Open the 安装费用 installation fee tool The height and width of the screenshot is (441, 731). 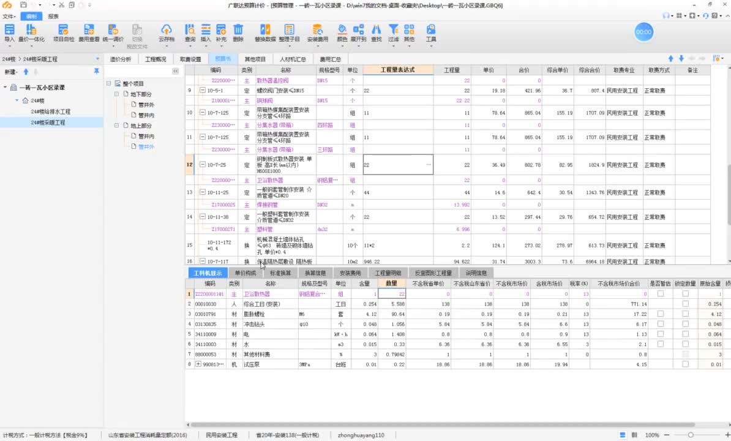coord(318,32)
